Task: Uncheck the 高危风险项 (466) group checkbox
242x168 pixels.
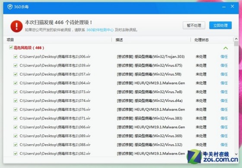Action: coord(11,48)
